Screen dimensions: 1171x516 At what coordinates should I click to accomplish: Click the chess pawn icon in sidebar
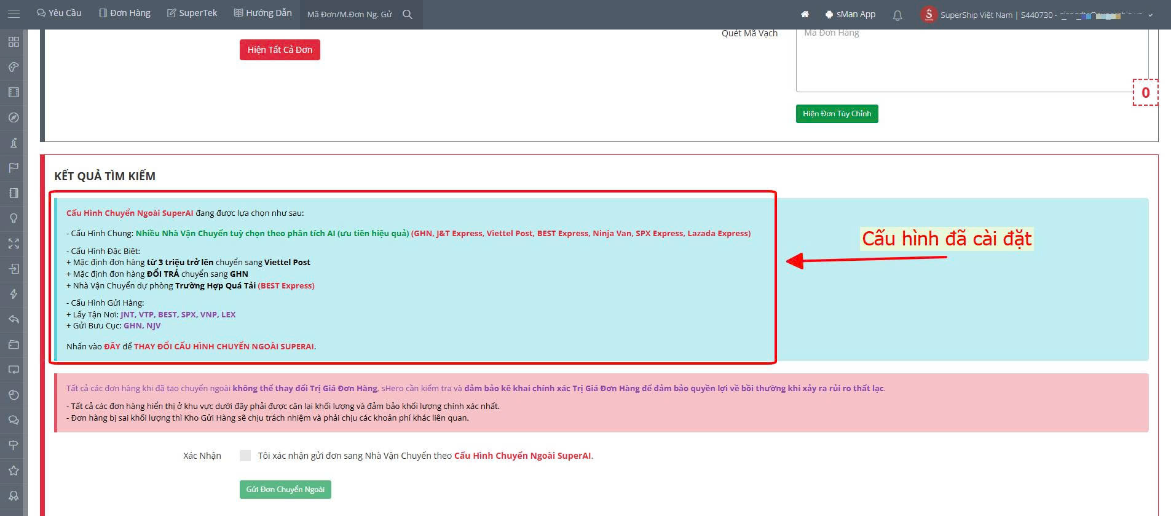(x=14, y=143)
